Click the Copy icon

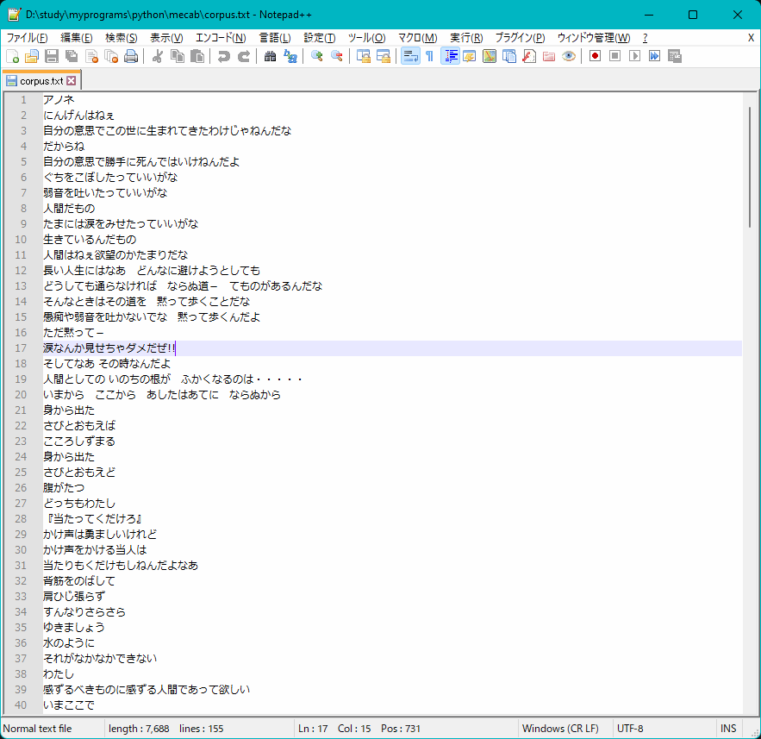coord(178,56)
